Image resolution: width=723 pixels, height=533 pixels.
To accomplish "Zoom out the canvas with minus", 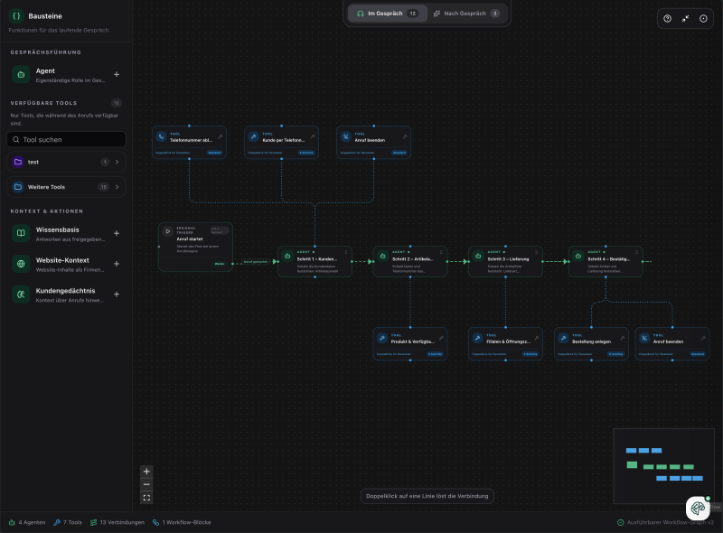I will tap(146, 484).
